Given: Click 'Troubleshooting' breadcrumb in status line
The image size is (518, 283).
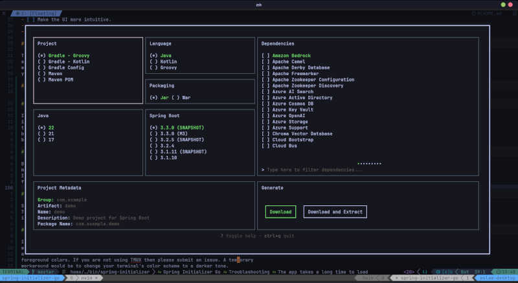Looking at the screenshot, I should click(x=249, y=272).
